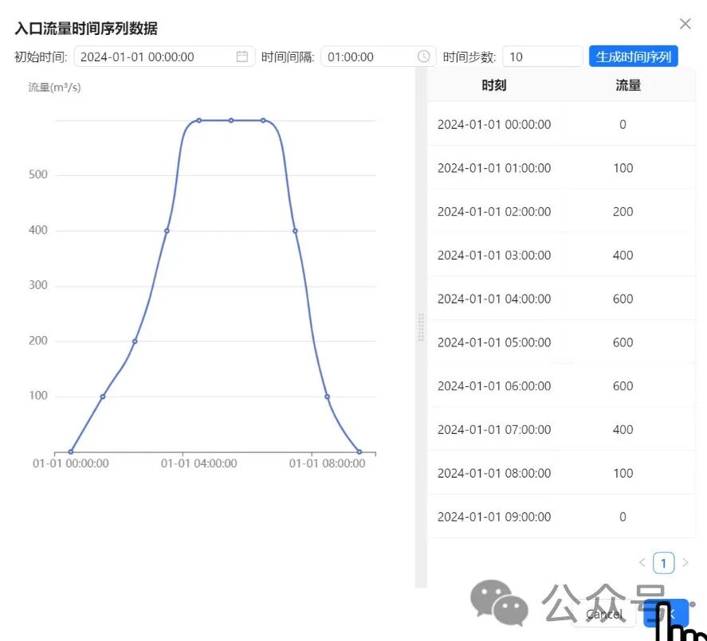Close the inlet flow dialog with X
The width and height of the screenshot is (707, 641).
(x=685, y=24)
